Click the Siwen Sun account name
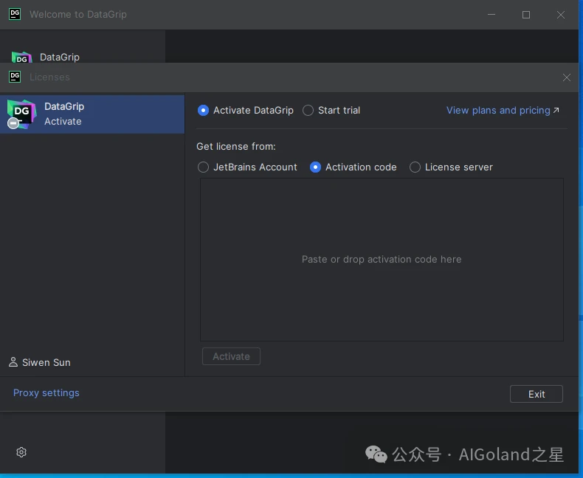Image resolution: width=583 pixels, height=478 pixels. click(46, 362)
